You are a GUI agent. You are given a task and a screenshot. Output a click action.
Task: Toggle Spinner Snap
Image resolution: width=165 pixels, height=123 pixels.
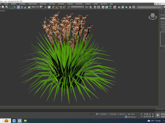click(65, 7)
